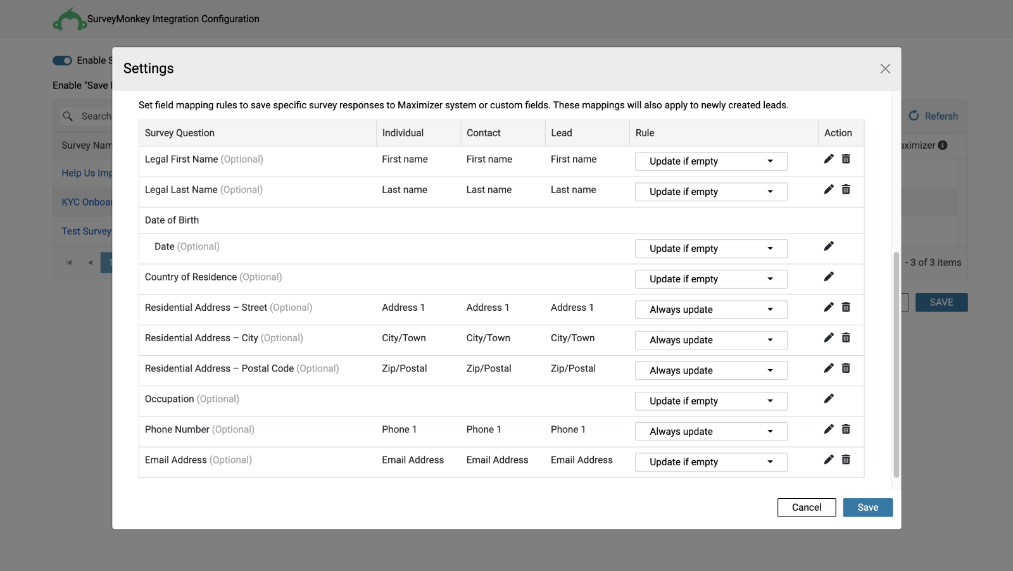Toggle the Enable SurveyMonkey switch

click(x=62, y=60)
